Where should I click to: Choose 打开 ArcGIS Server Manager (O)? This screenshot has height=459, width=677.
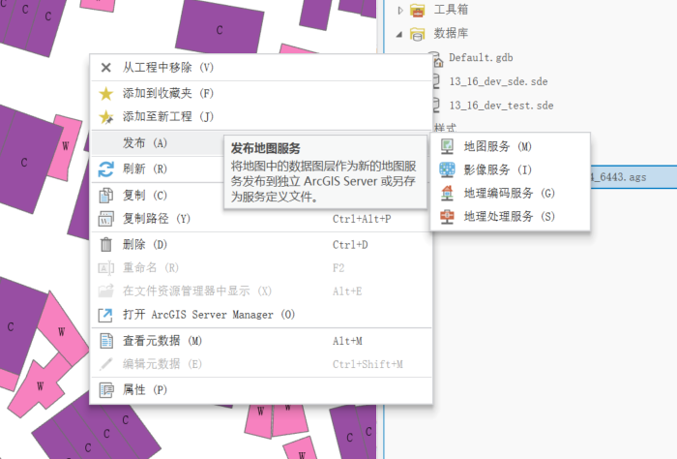pyautogui.click(x=262, y=315)
